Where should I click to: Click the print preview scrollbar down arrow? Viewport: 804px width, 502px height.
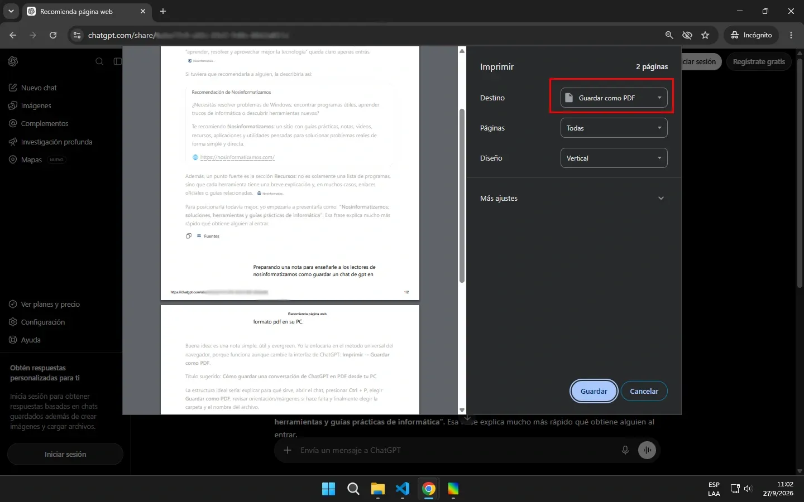(462, 410)
